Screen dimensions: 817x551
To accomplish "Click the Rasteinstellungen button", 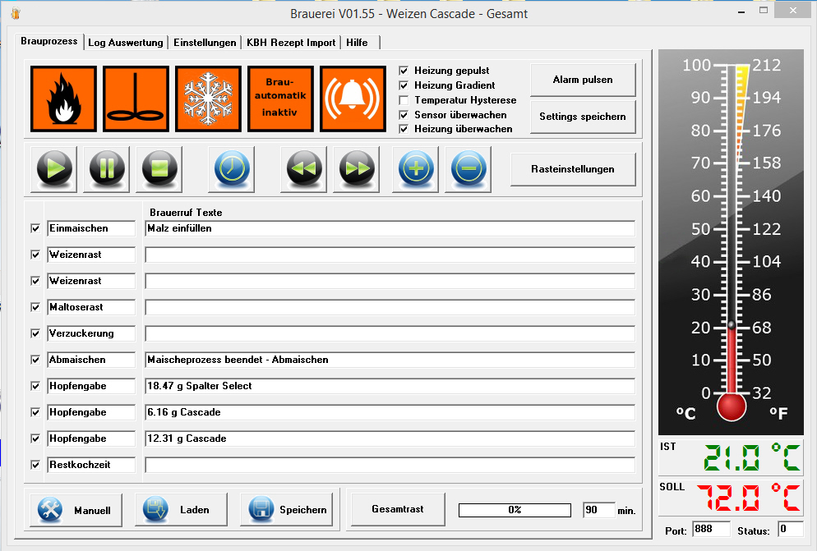I will 573,169.
